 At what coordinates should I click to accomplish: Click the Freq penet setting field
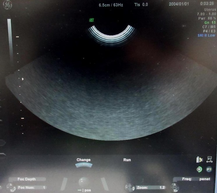[195, 179]
